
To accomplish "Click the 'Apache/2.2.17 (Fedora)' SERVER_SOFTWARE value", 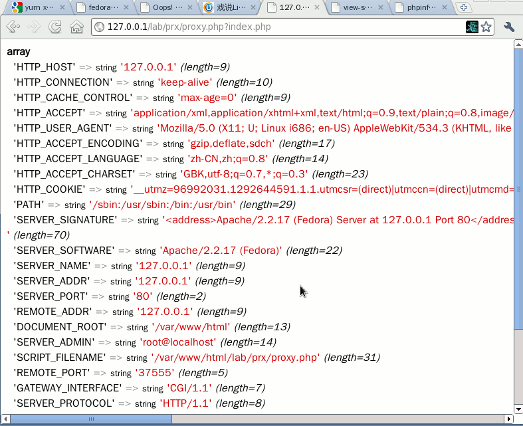I will coord(221,251).
